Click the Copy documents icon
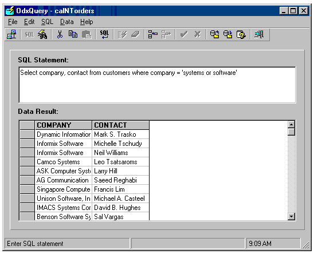 [x=73, y=34]
